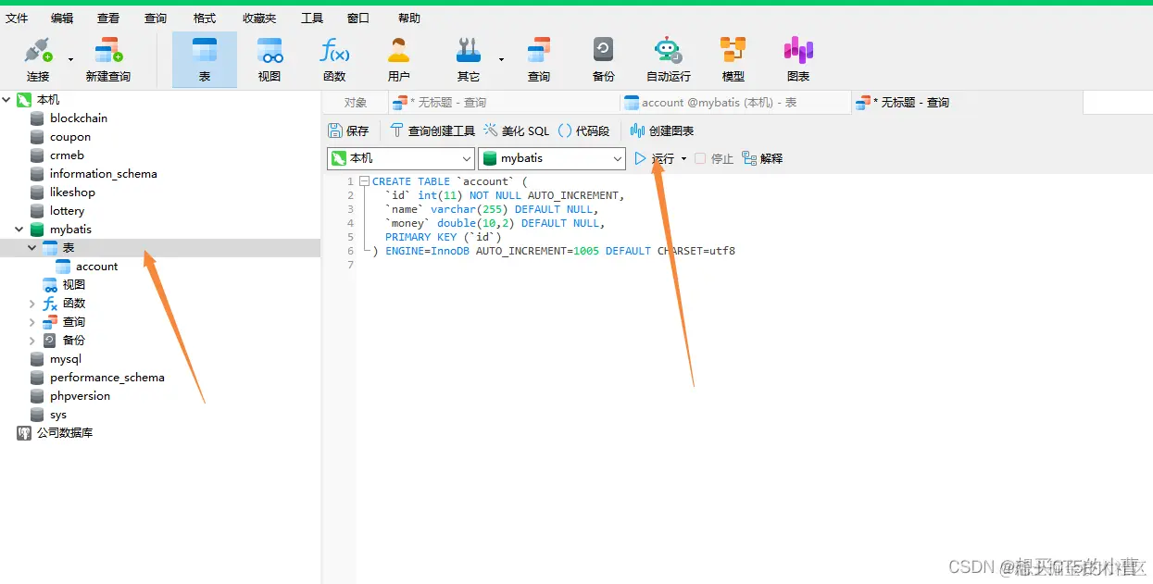Image resolution: width=1153 pixels, height=584 pixels.
Task: Select the mysql database
Action: point(65,358)
